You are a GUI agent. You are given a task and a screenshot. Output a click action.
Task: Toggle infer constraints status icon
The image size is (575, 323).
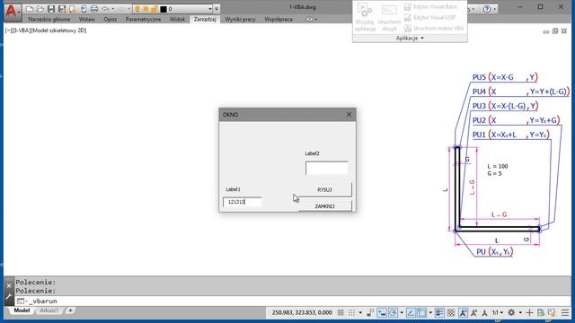pos(370,313)
